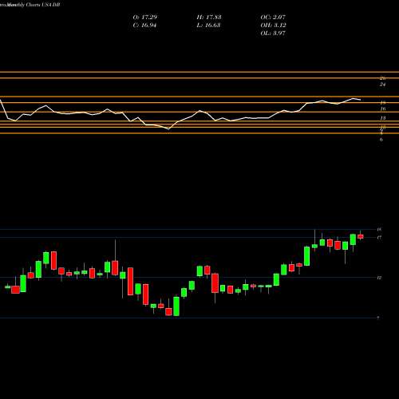Click the '7' label on the candlestick axis
This screenshot has height=399, width=399.
point(378,318)
